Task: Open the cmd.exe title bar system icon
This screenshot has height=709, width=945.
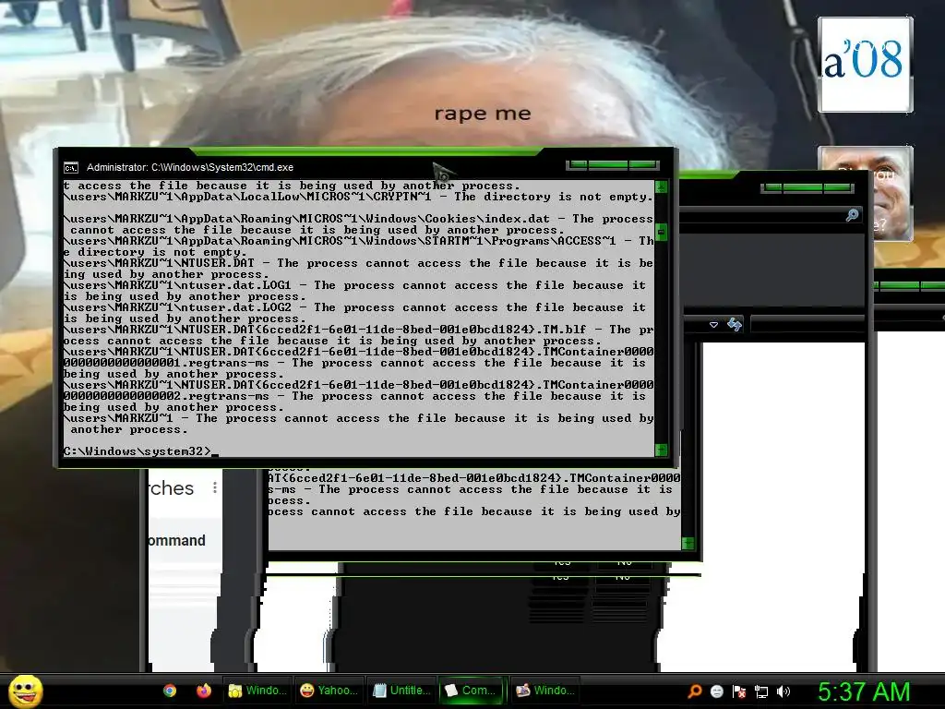Action: (x=71, y=168)
